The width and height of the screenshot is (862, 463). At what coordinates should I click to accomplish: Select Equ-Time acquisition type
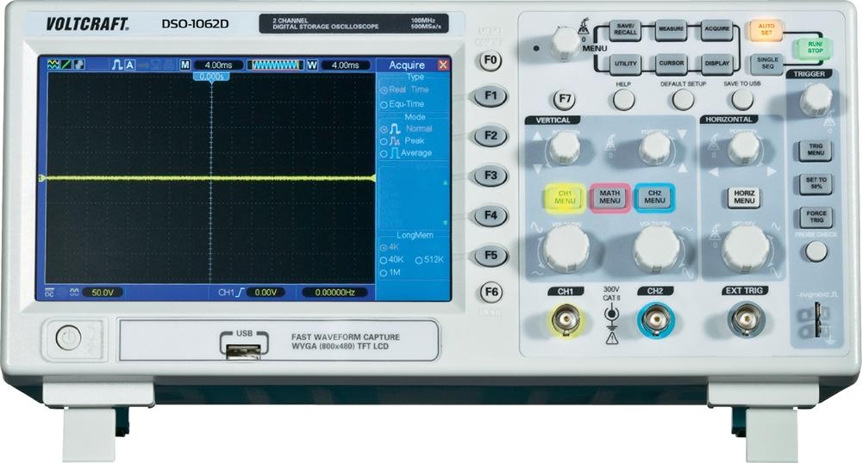[403, 103]
